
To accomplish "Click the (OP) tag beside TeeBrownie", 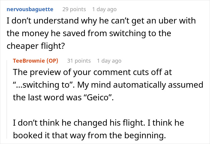I will click(52, 61).
